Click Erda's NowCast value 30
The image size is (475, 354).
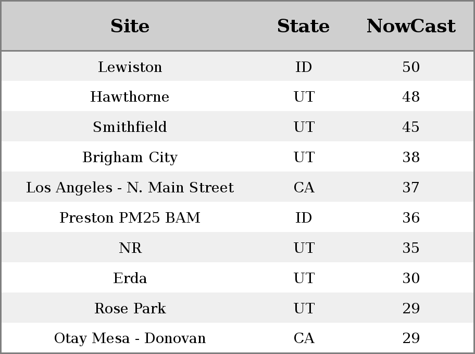point(410,278)
